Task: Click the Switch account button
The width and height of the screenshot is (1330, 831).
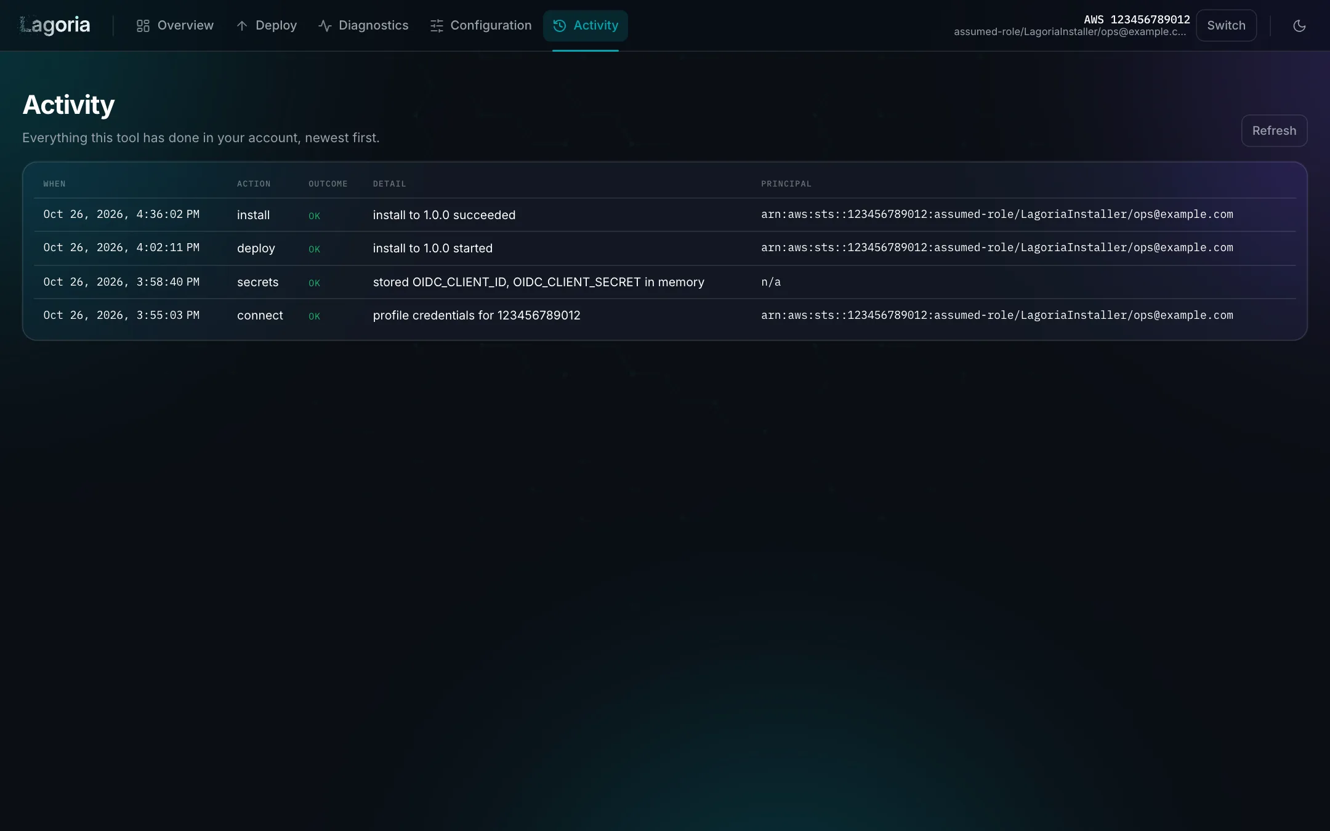Action: (1226, 26)
